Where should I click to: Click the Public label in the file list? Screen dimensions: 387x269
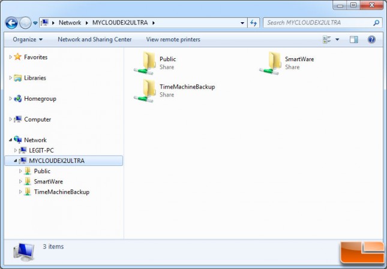coord(167,59)
